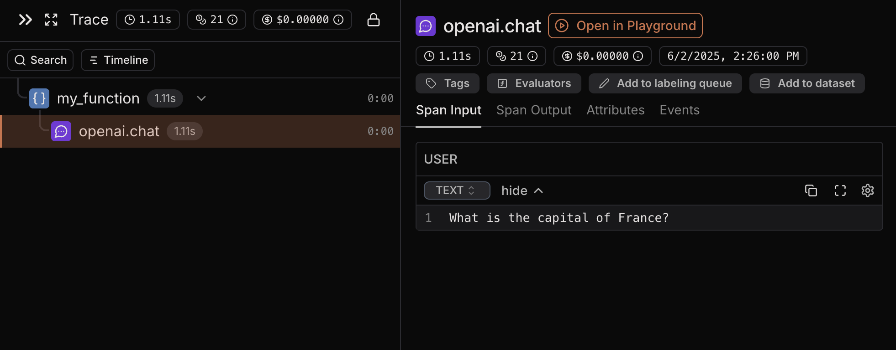Copy USER message content icon
The image size is (896, 350).
811,190
